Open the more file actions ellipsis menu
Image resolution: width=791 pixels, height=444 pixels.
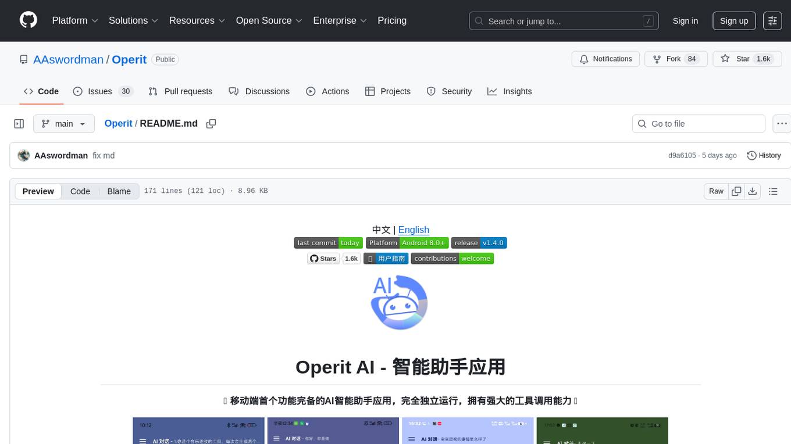782,124
